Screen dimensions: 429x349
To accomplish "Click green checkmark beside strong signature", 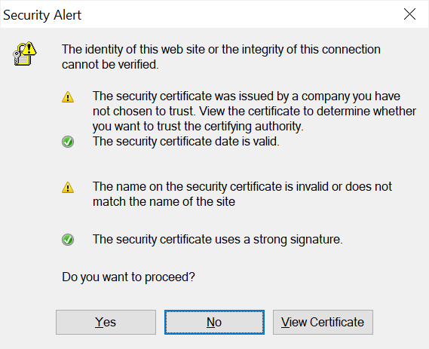I will (x=68, y=240).
